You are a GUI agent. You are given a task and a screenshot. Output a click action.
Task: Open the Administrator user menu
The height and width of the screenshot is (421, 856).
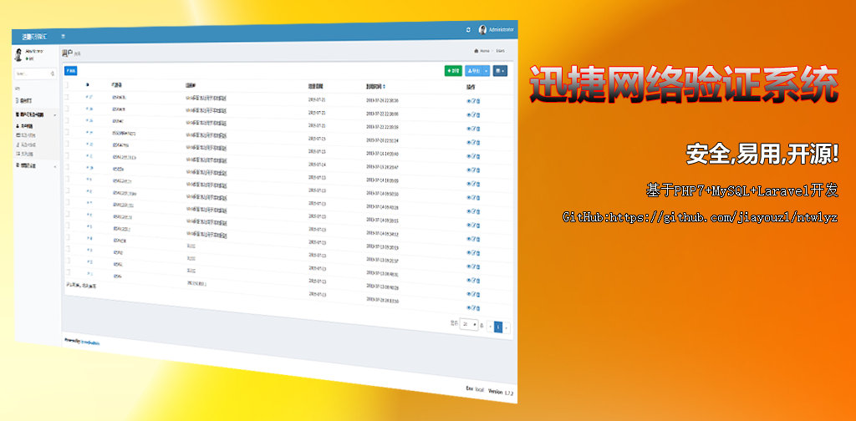[x=497, y=29]
